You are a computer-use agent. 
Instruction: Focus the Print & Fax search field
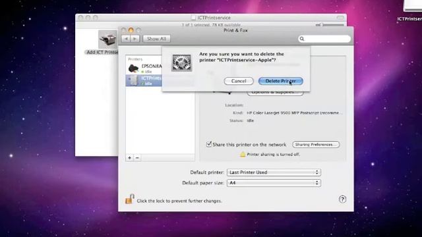tap(324, 39)
